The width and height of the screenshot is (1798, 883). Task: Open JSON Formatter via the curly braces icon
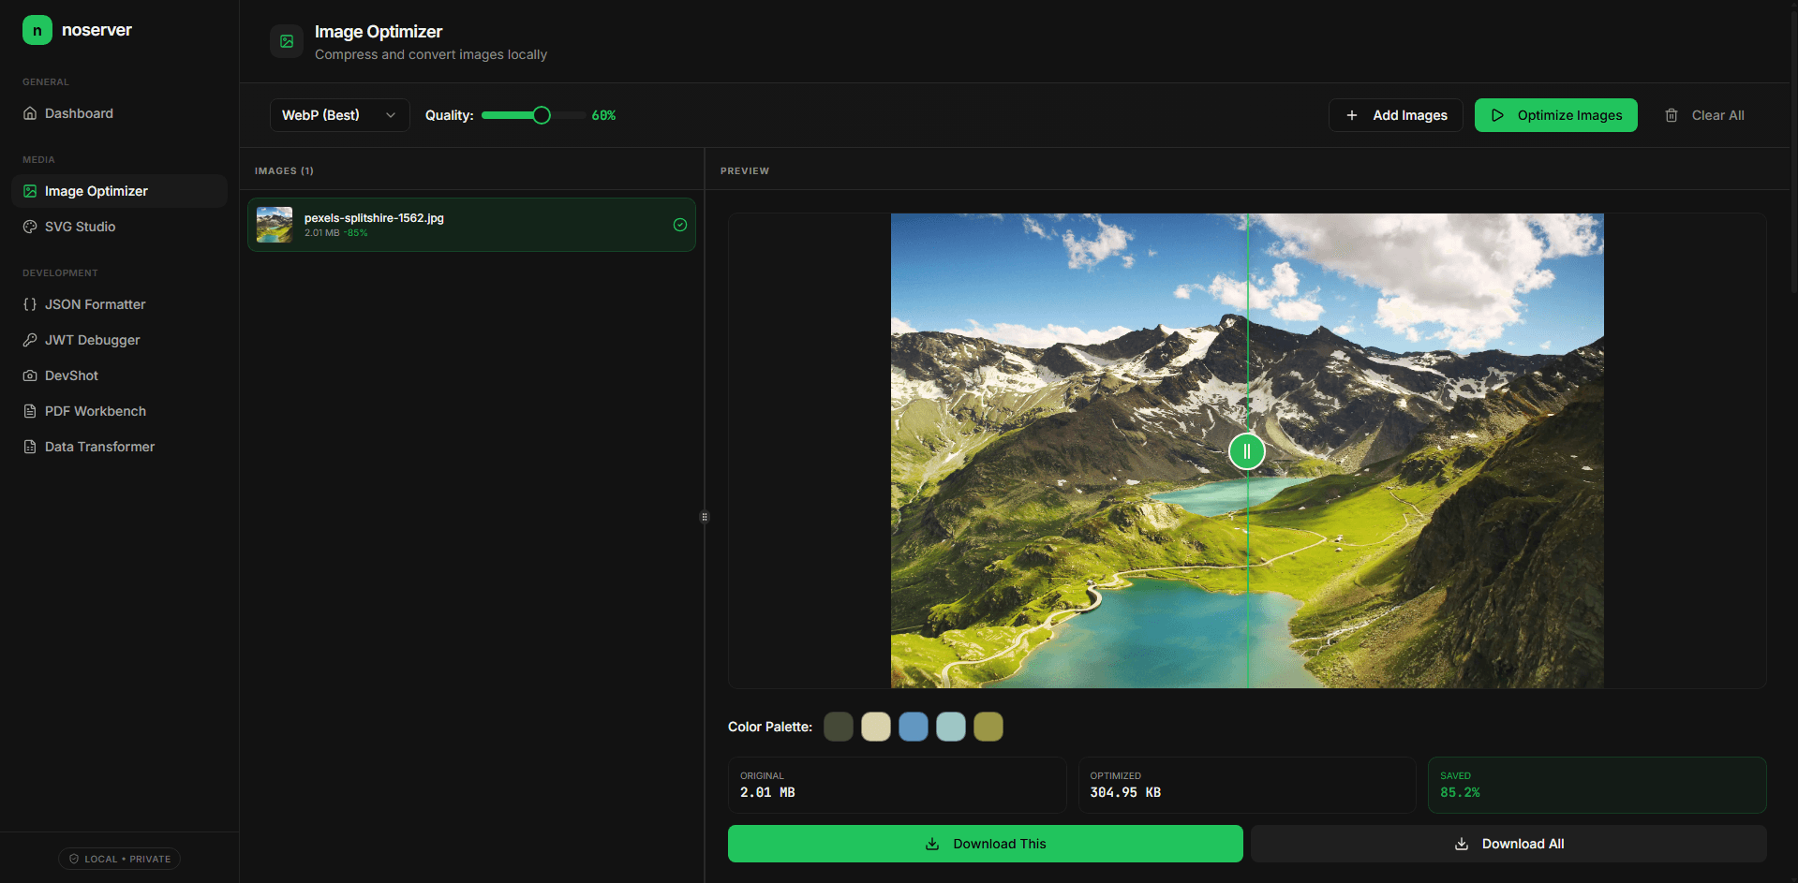pos(30,304)
